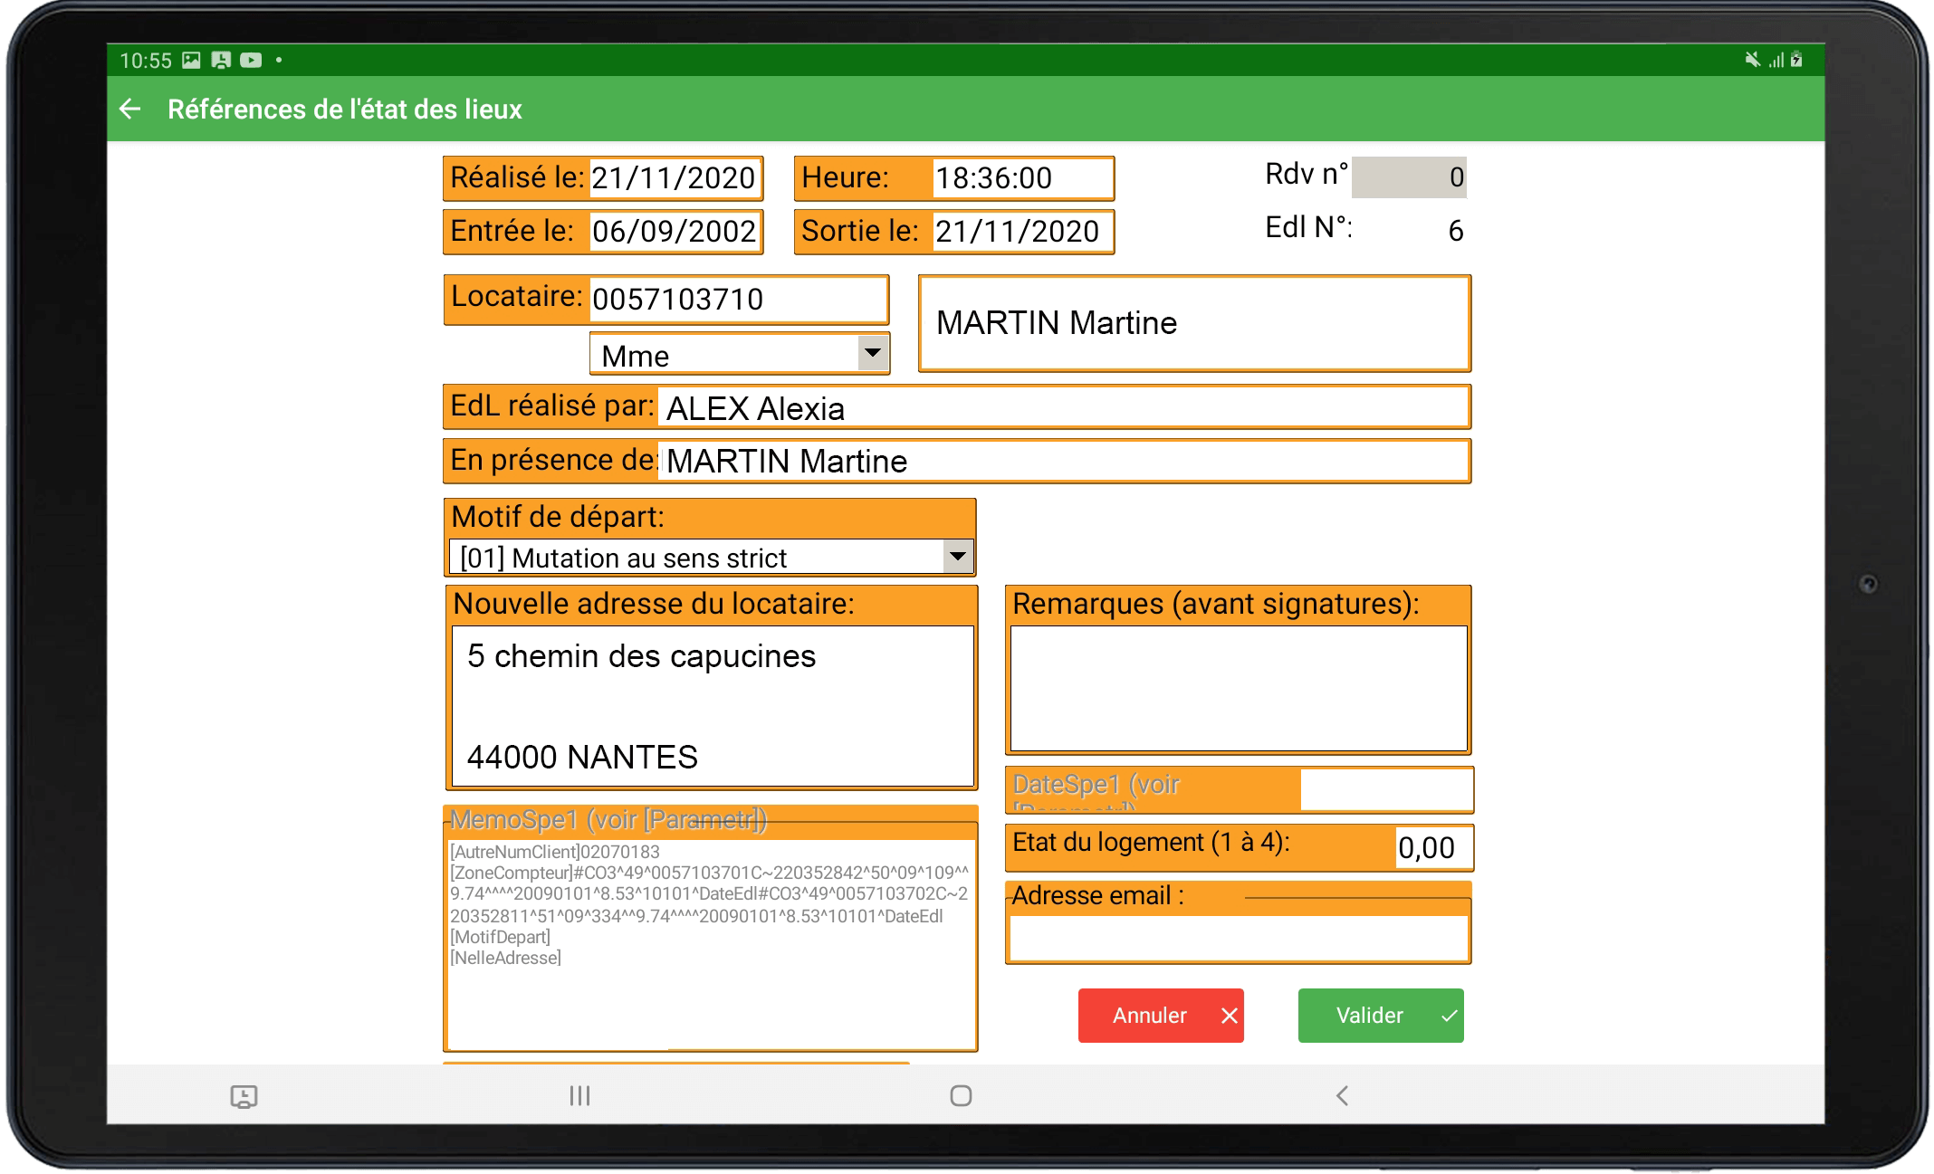Open the image notification in status bar

pos(191,61)
